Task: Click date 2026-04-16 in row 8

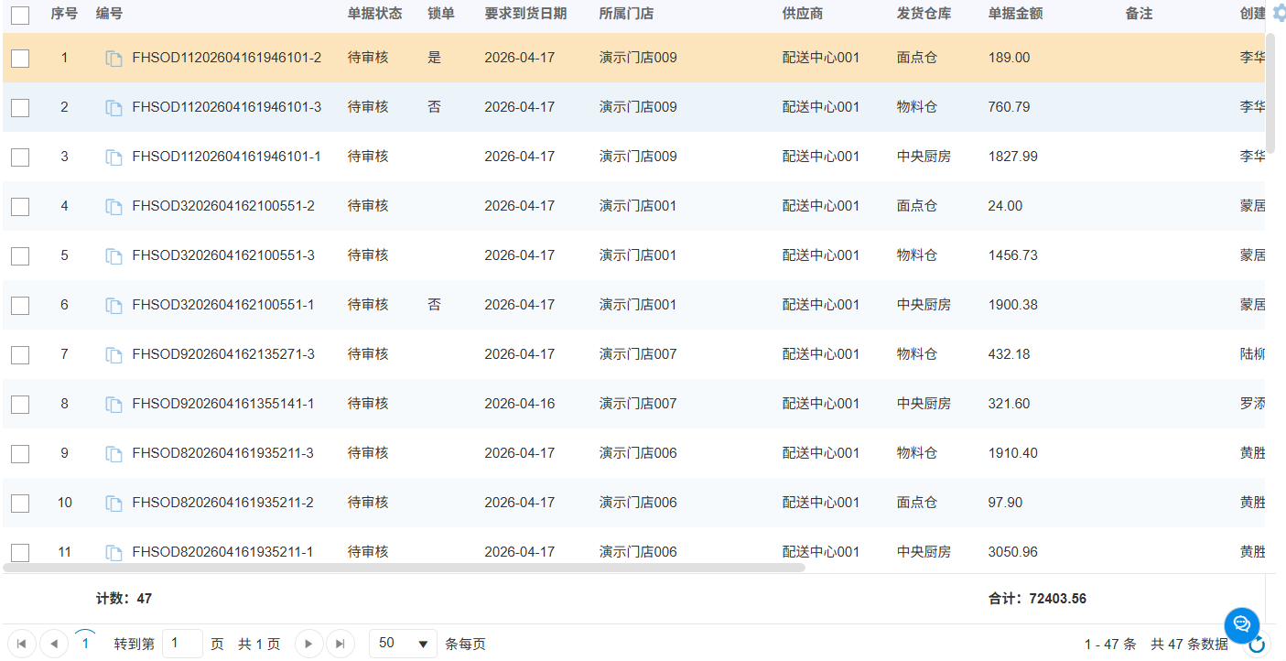Action: tap(520, 404)
